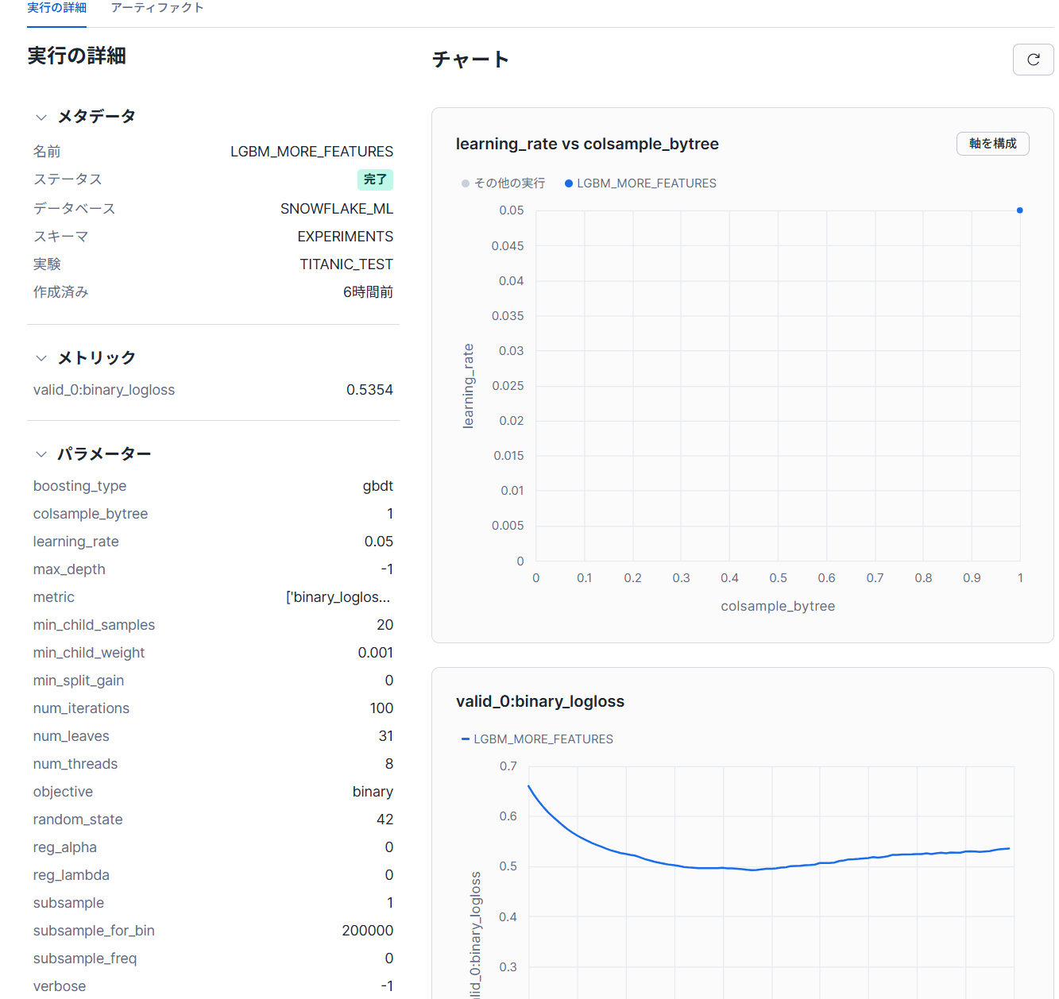Collapse the メトリック section

coord(41,358)
